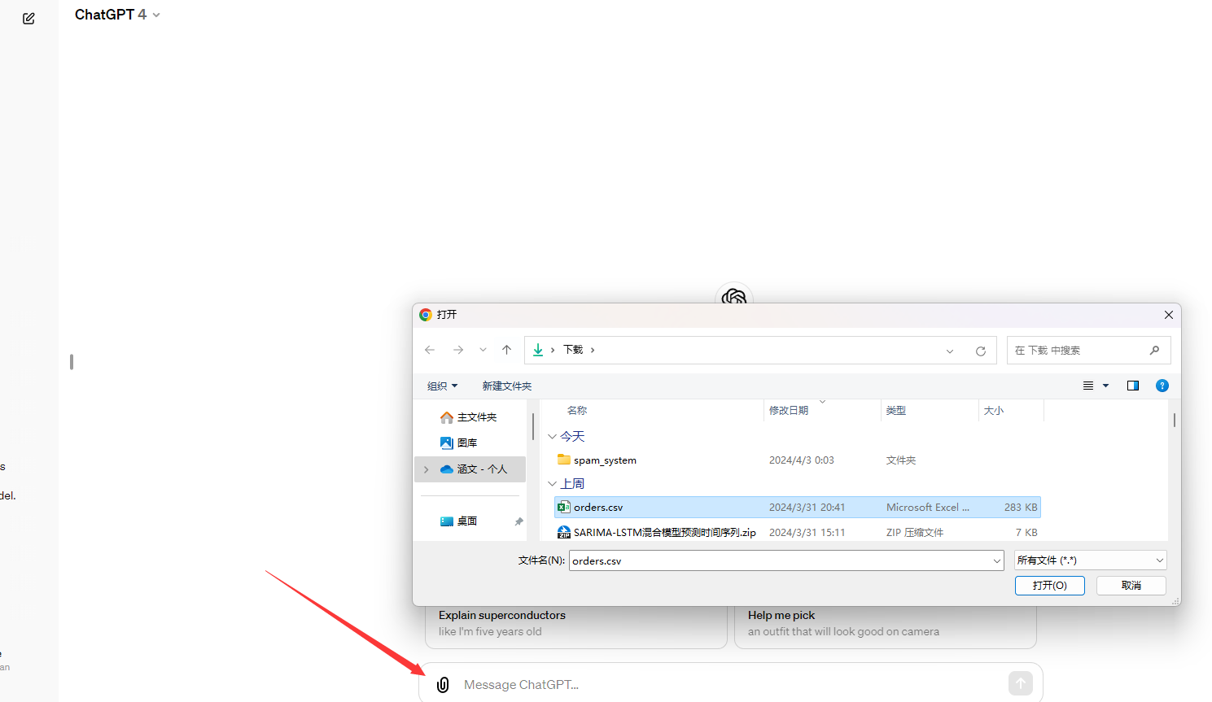
Task: Expand the address bar history dropdown
Action: click(950, 351)
